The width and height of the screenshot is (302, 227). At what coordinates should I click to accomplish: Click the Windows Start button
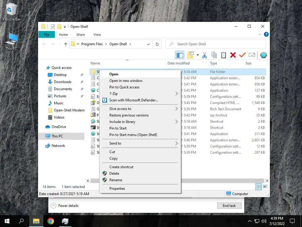point(7,221)
